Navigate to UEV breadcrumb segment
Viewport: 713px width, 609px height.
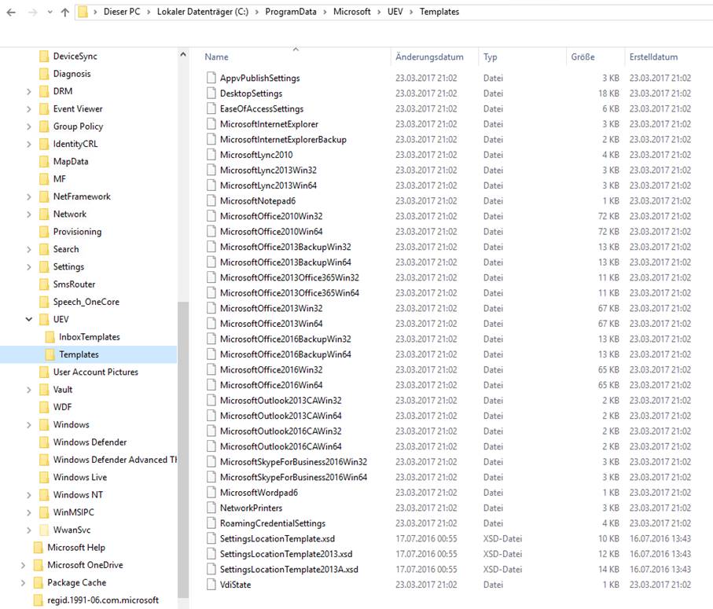click(x=395, y=12)
